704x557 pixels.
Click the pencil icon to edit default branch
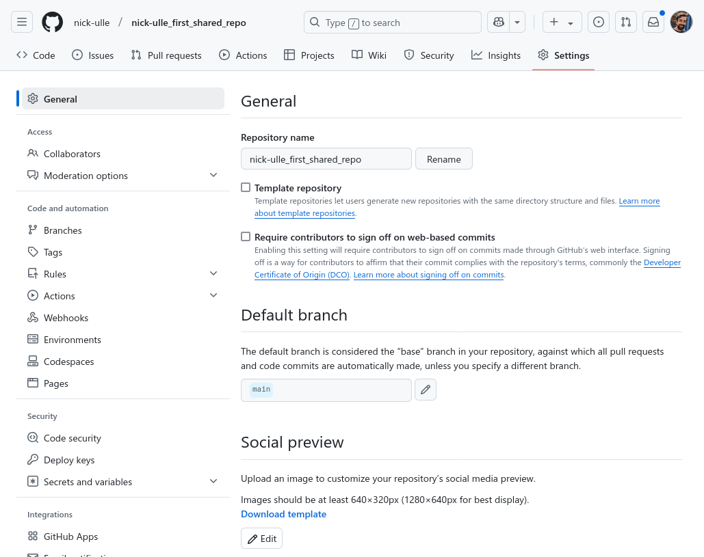[x=426, y=390]
